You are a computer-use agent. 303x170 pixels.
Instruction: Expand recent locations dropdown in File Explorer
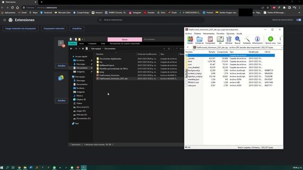[80, 49]
